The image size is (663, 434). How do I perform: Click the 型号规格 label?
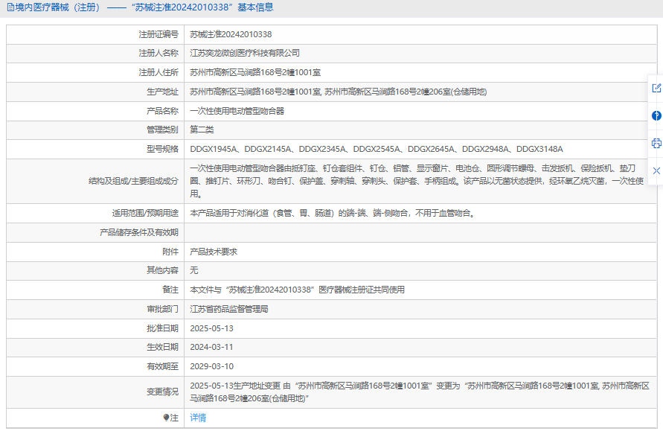[x=162, y=149]
